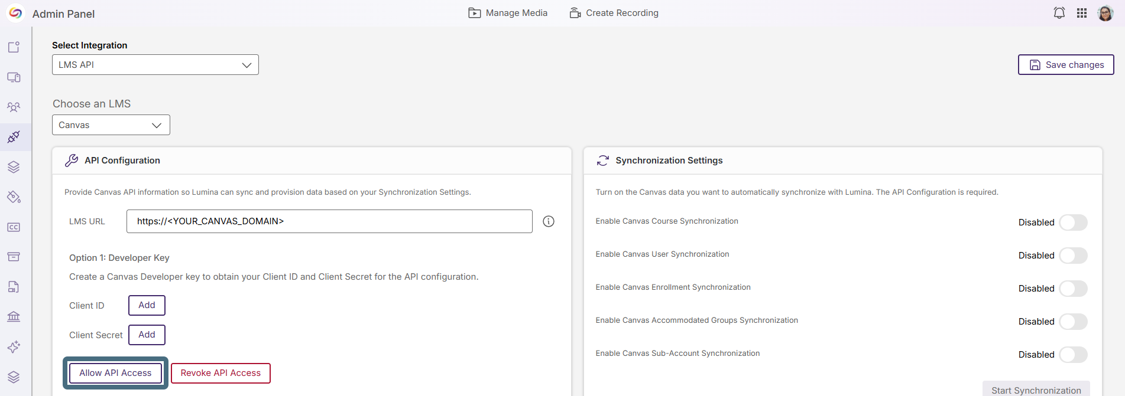Switch on Canvas Sub-Account Synchronization
Screen dimensions: 1125x396
click(x=1073, y=355)
